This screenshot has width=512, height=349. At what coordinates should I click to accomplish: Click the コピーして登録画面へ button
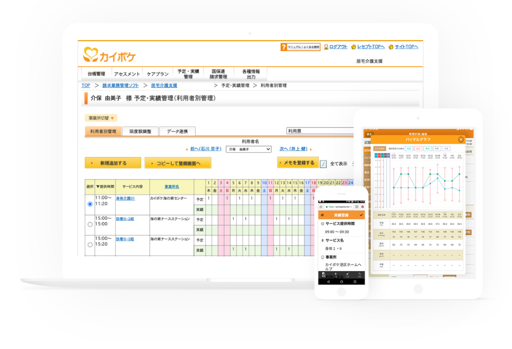coord(178,163)
